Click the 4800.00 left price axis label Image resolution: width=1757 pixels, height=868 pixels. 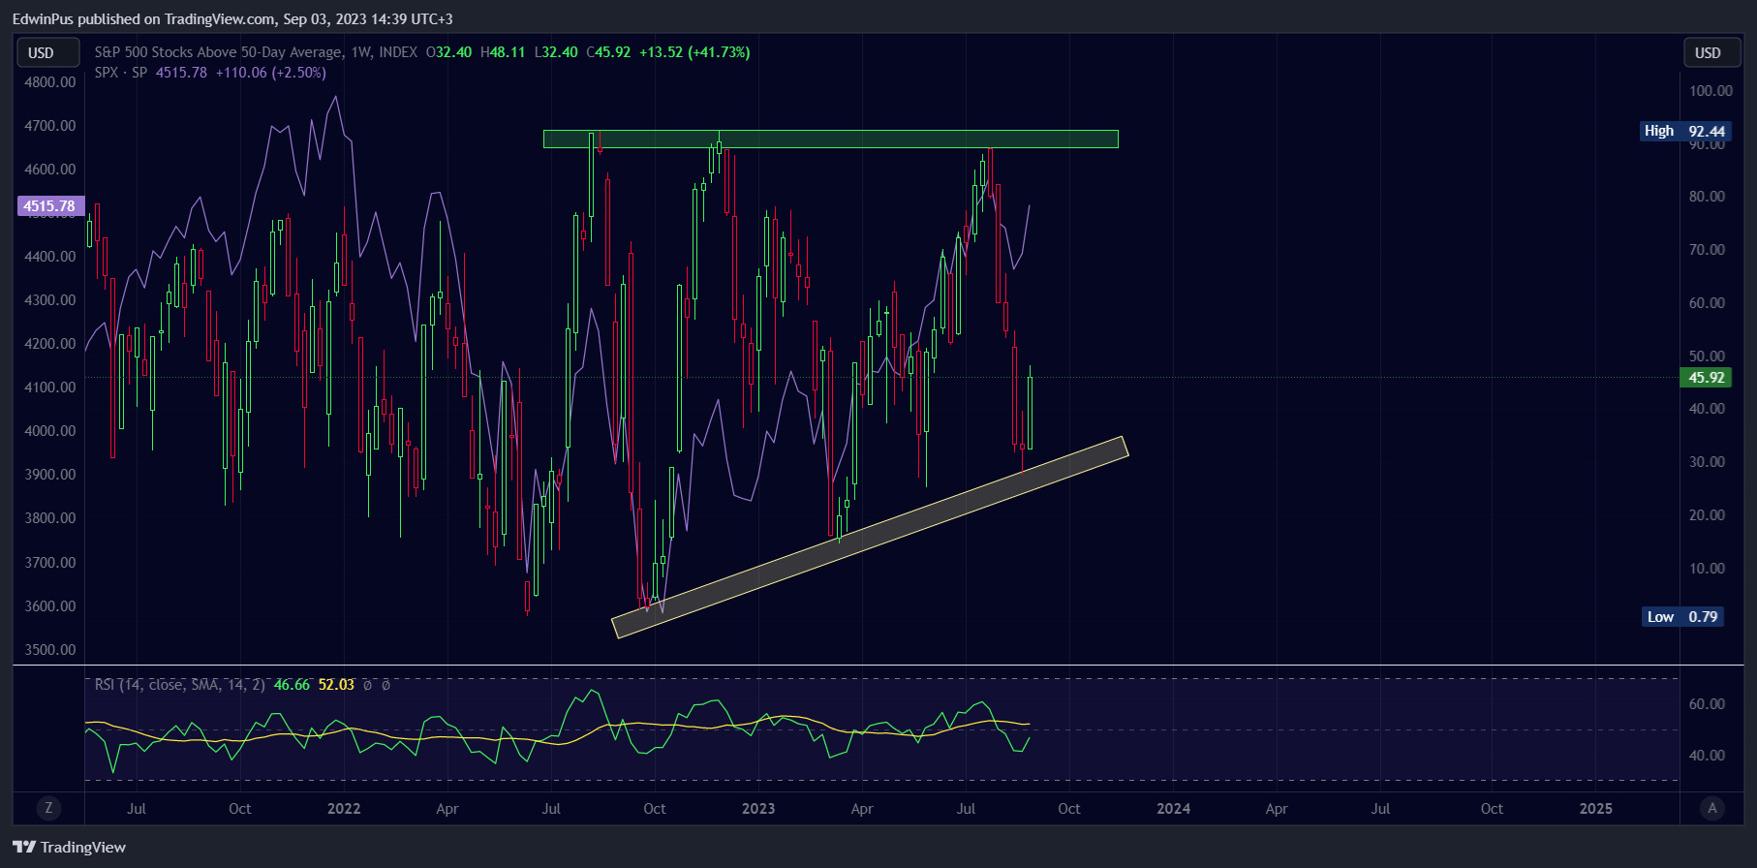pyautogui.click(x=50, y=82)
